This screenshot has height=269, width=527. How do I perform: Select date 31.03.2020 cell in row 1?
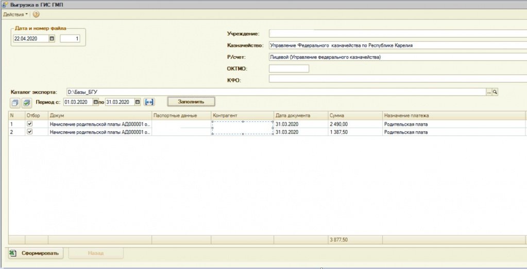(301, 124)
